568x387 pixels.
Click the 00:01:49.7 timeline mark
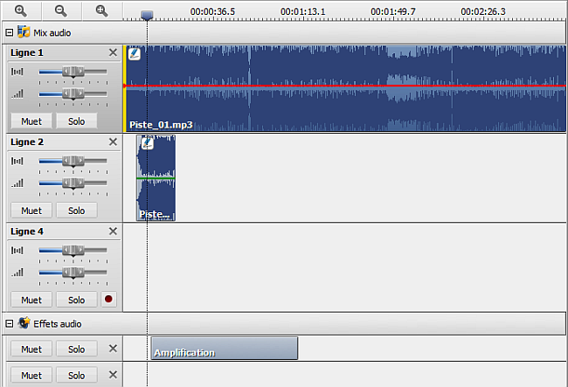coord(393,12)
